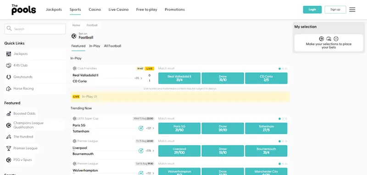This screenshot has height=175, width=367.
Task: Bet on Draw 31/10 in Valladolid match
Action: point(223,78)
